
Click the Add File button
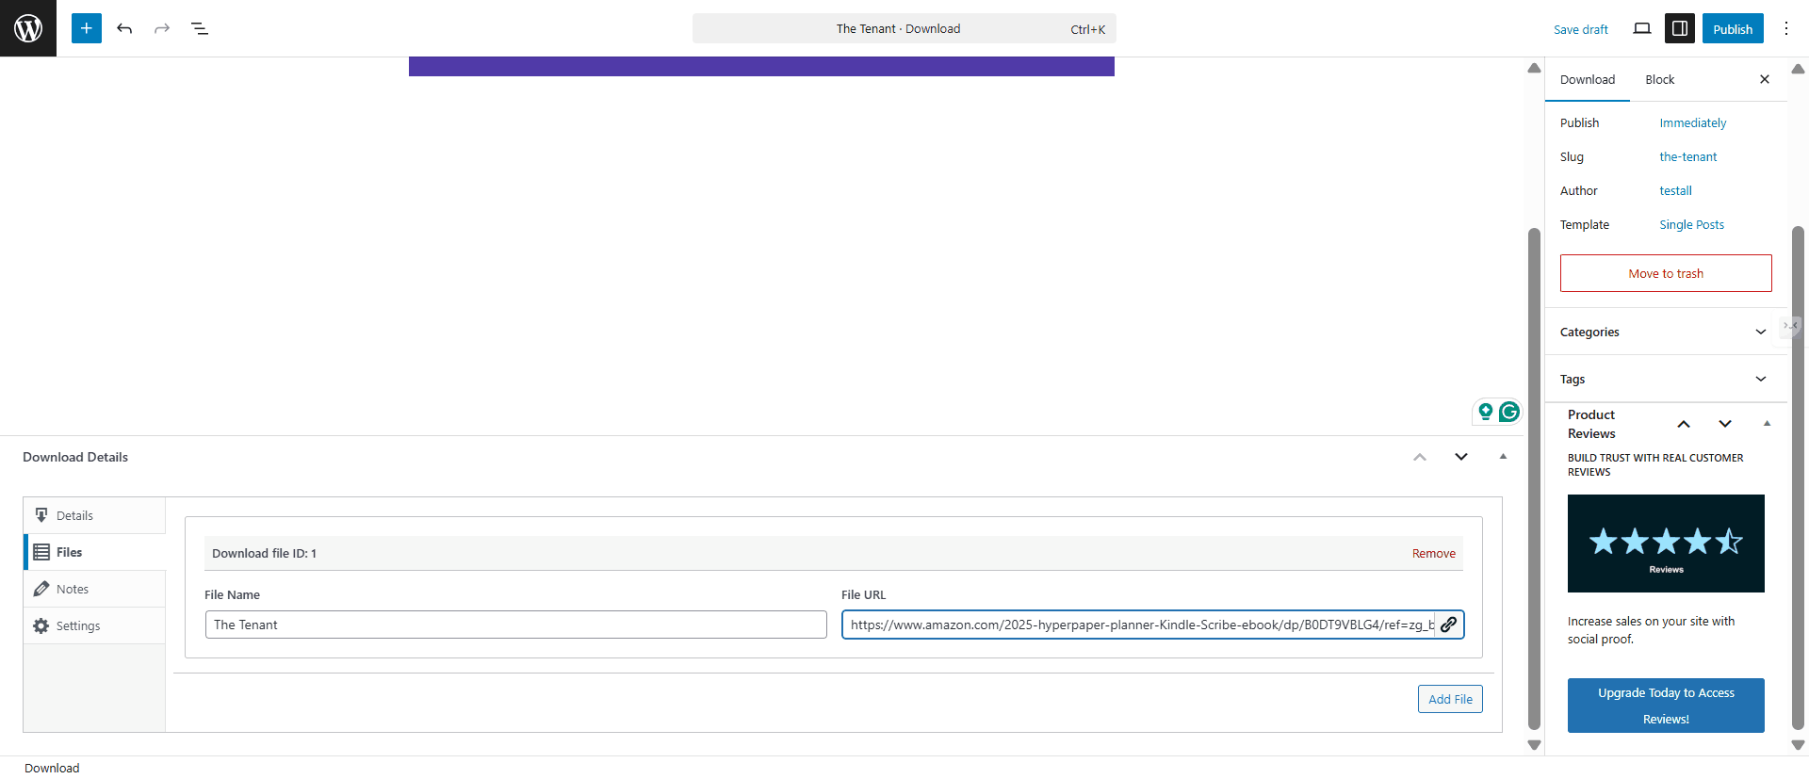pos(1450,699)
